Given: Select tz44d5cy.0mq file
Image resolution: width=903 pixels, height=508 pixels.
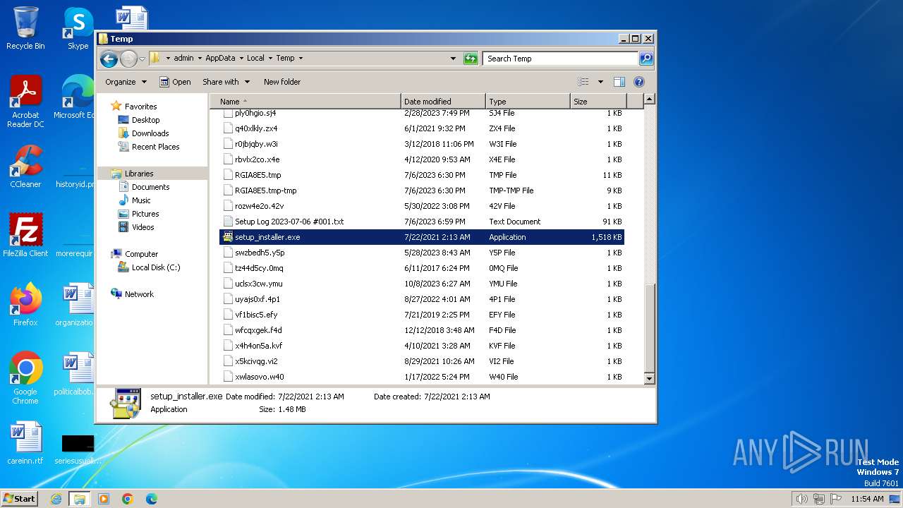Looking at the screenshot, I should [422, 268].
